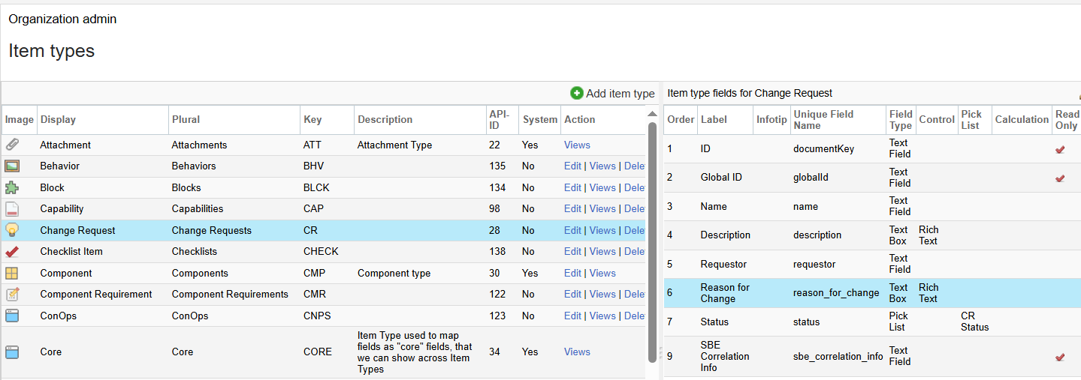
Task: Click the Checklist Item red checkmark icon
Action: 12,252
